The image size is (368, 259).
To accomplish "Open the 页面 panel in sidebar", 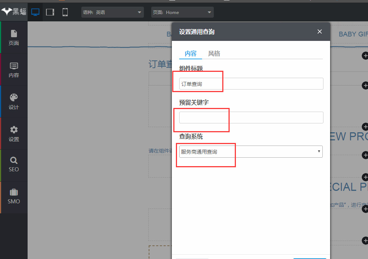I will point(14,38).
